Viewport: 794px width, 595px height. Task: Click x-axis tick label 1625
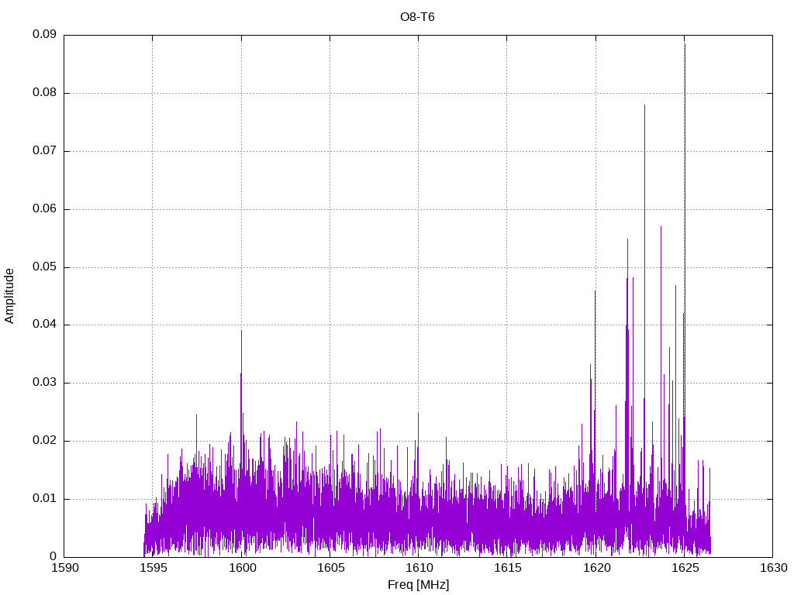[x=684, y=568]
